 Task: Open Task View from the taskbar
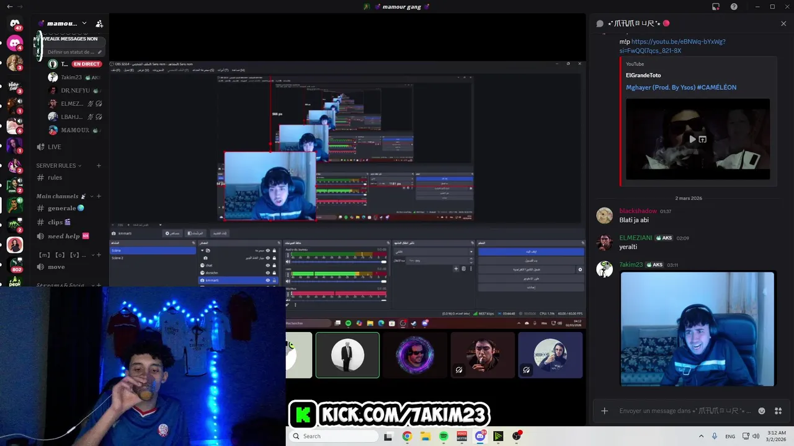point(388,436)
